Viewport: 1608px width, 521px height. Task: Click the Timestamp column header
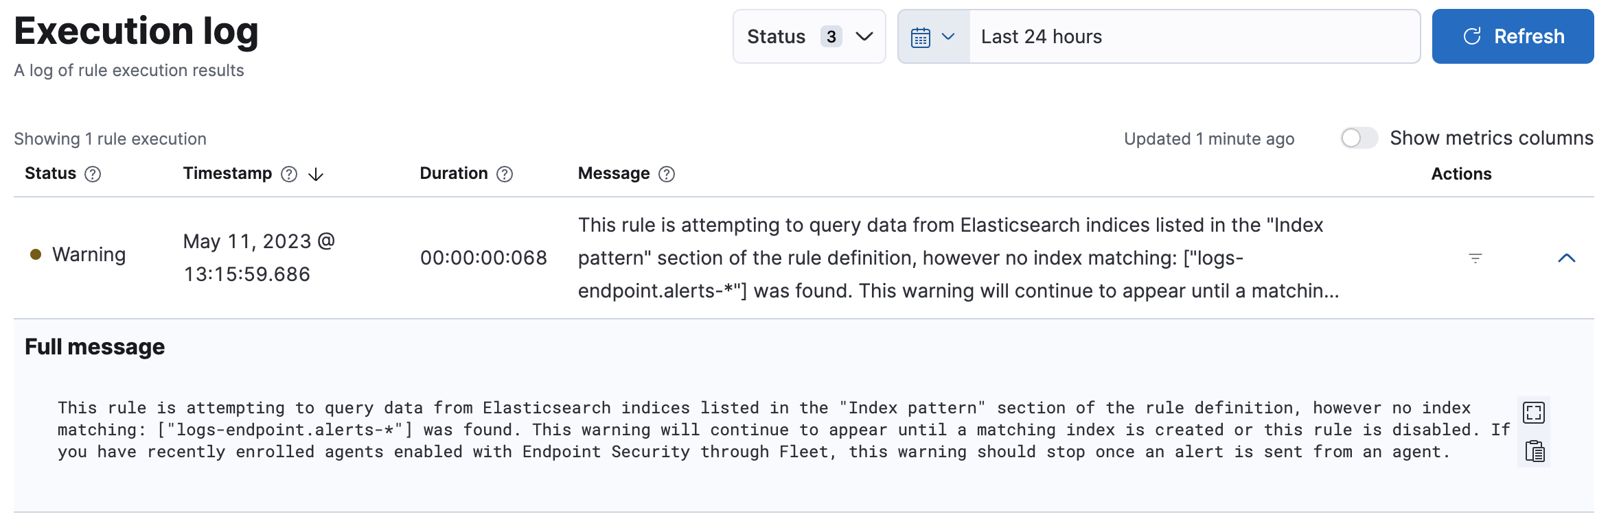[228, 173]
